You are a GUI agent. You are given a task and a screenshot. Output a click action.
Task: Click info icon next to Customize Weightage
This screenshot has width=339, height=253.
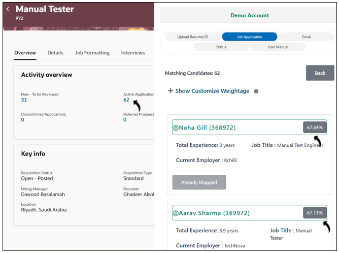click(256, 91)
